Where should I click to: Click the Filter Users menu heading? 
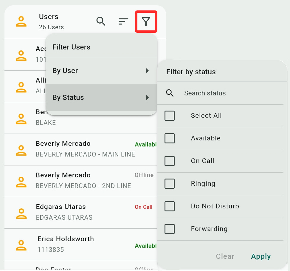tap(71, 47)
